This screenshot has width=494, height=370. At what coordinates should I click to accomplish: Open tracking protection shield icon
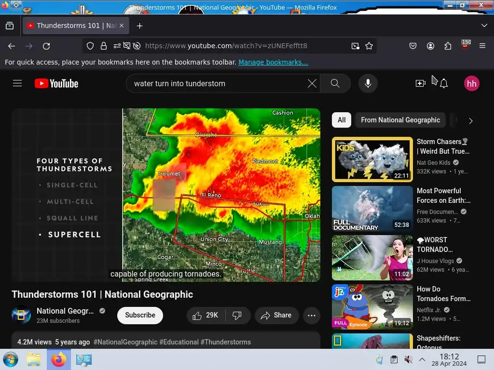point(90,46)
